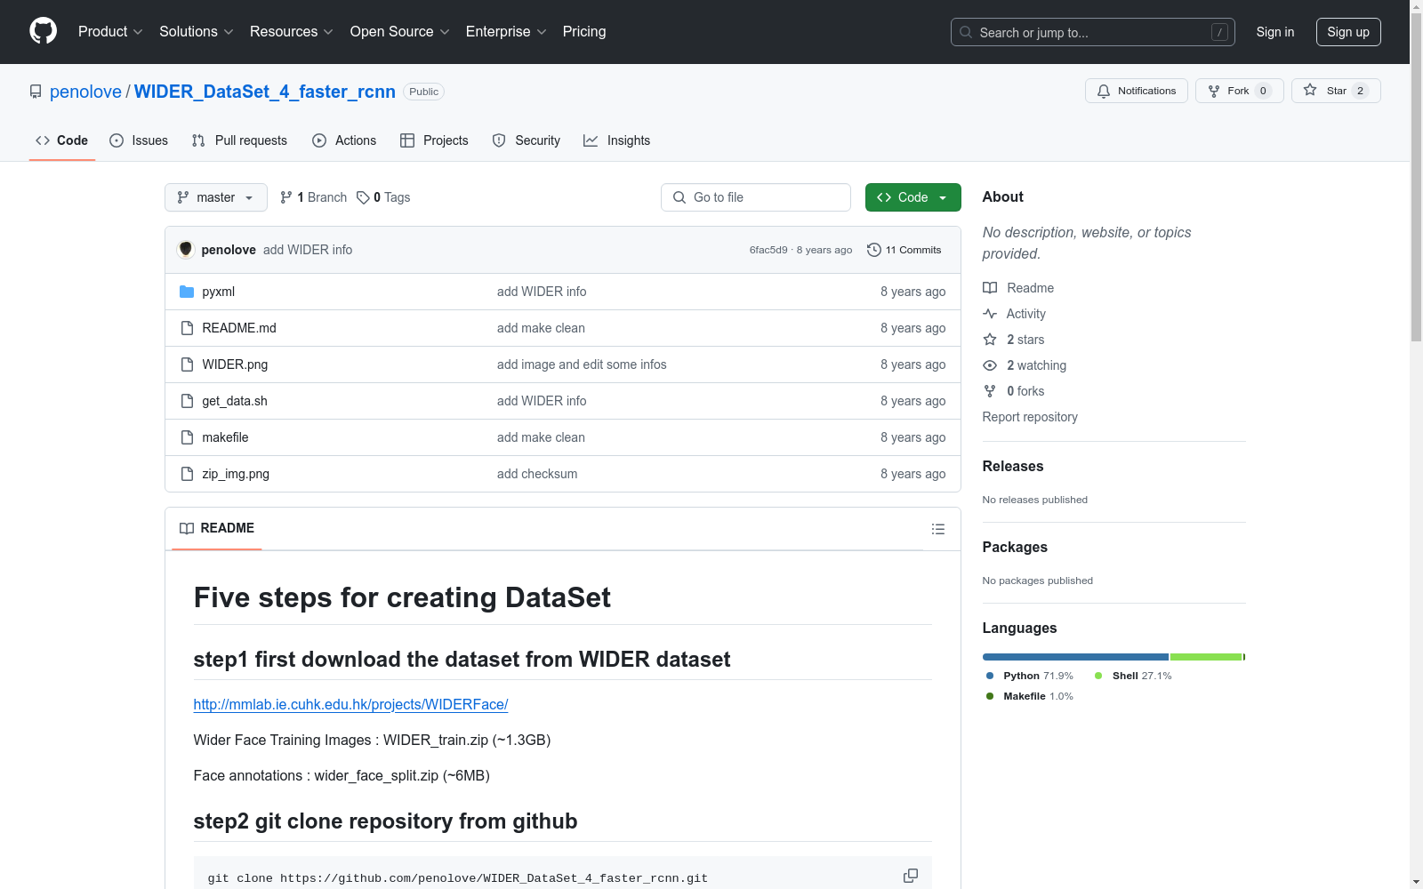Expand the Enterprise menu
Image resolution: width=1423 pixels, height=889 pixels.
pyautogui.click(x=506, y=31)
